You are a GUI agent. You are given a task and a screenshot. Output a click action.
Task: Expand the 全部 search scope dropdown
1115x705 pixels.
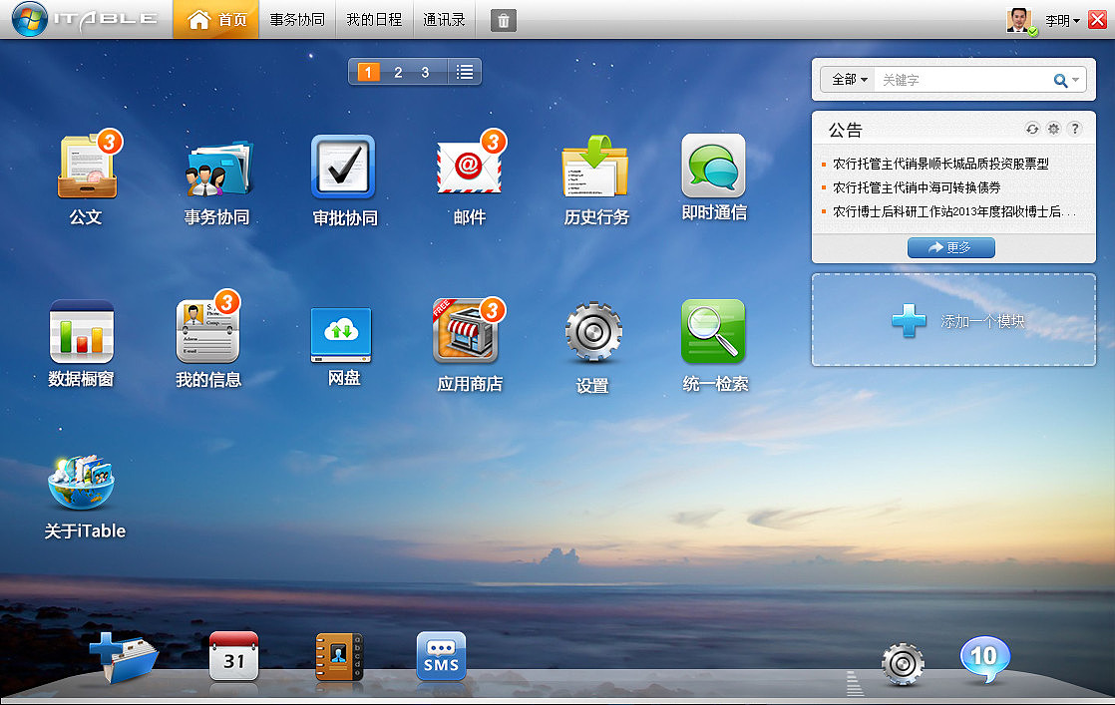pos(850,80)
